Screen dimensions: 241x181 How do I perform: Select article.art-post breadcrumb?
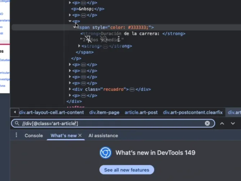[x=141, y=112]
